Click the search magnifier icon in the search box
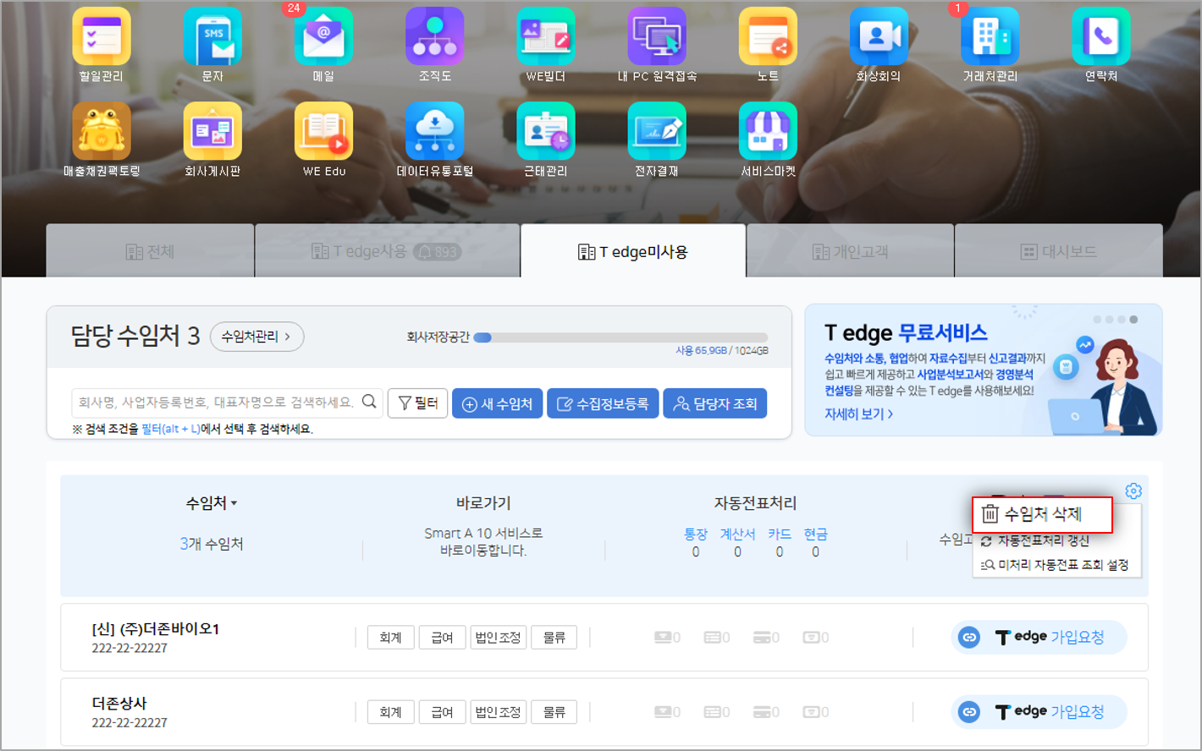1202x751 pixels. coord(369,402)
